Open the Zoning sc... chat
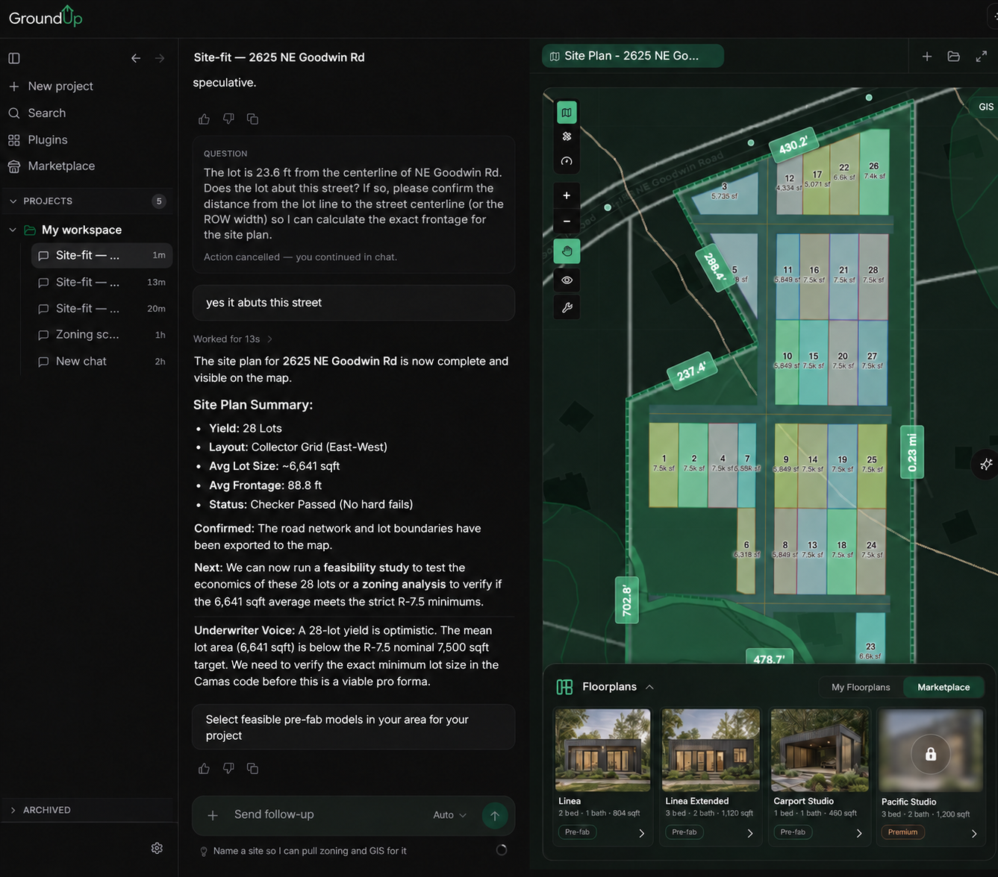998x877 pixels. [102, 335]
